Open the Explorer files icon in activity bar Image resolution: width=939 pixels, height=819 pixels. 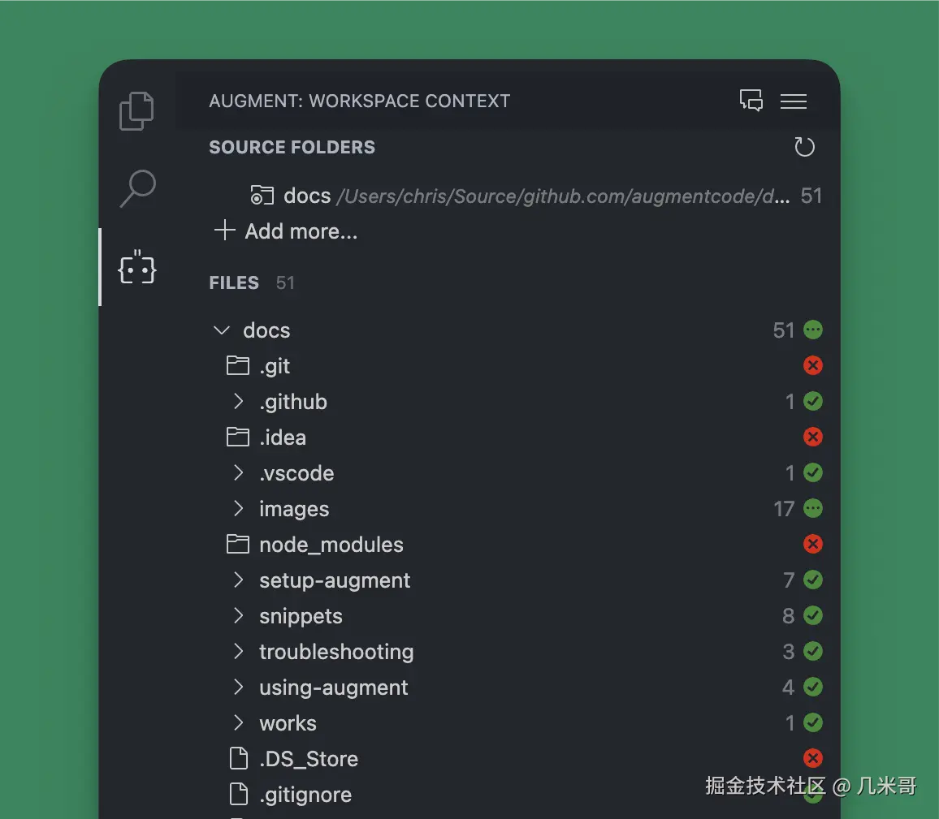click(136, 111)
